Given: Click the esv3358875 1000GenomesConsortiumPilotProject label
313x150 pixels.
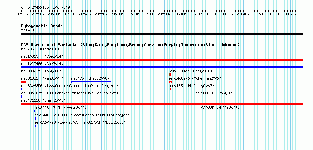Looking at the screenshot, I should click(x=70, y=93).
